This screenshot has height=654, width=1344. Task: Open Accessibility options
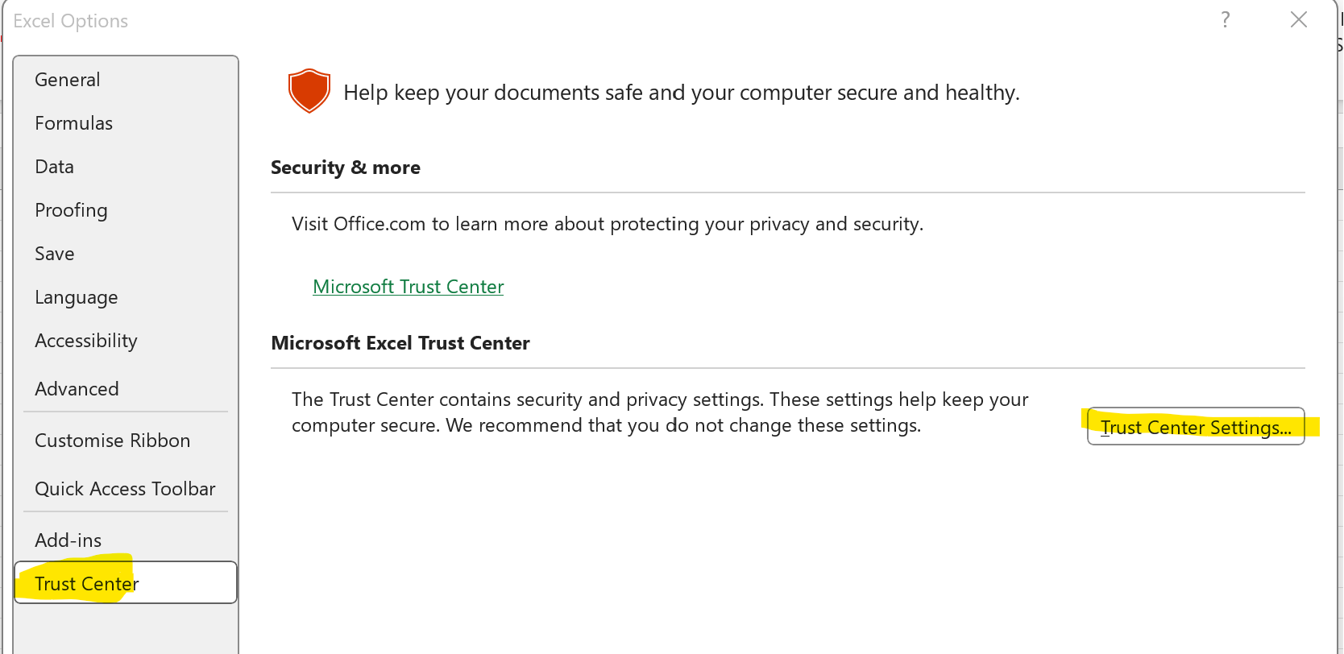coord(86,341)
